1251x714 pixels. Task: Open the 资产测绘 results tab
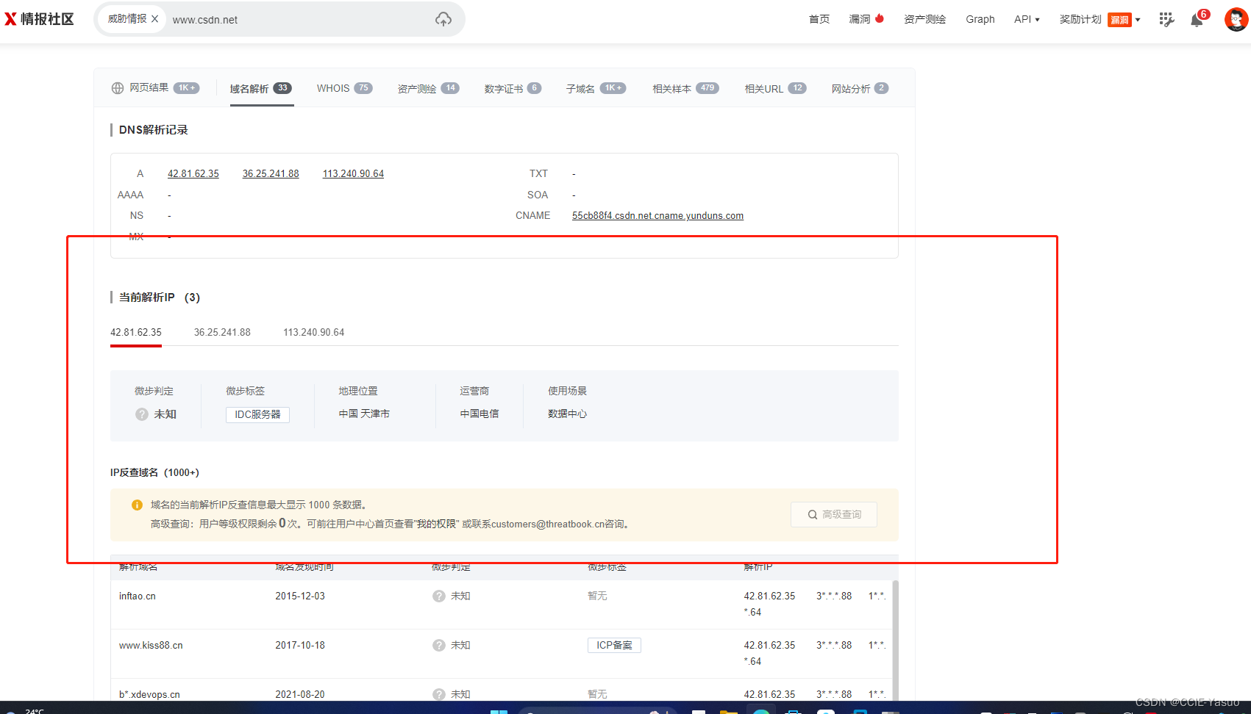428,89
